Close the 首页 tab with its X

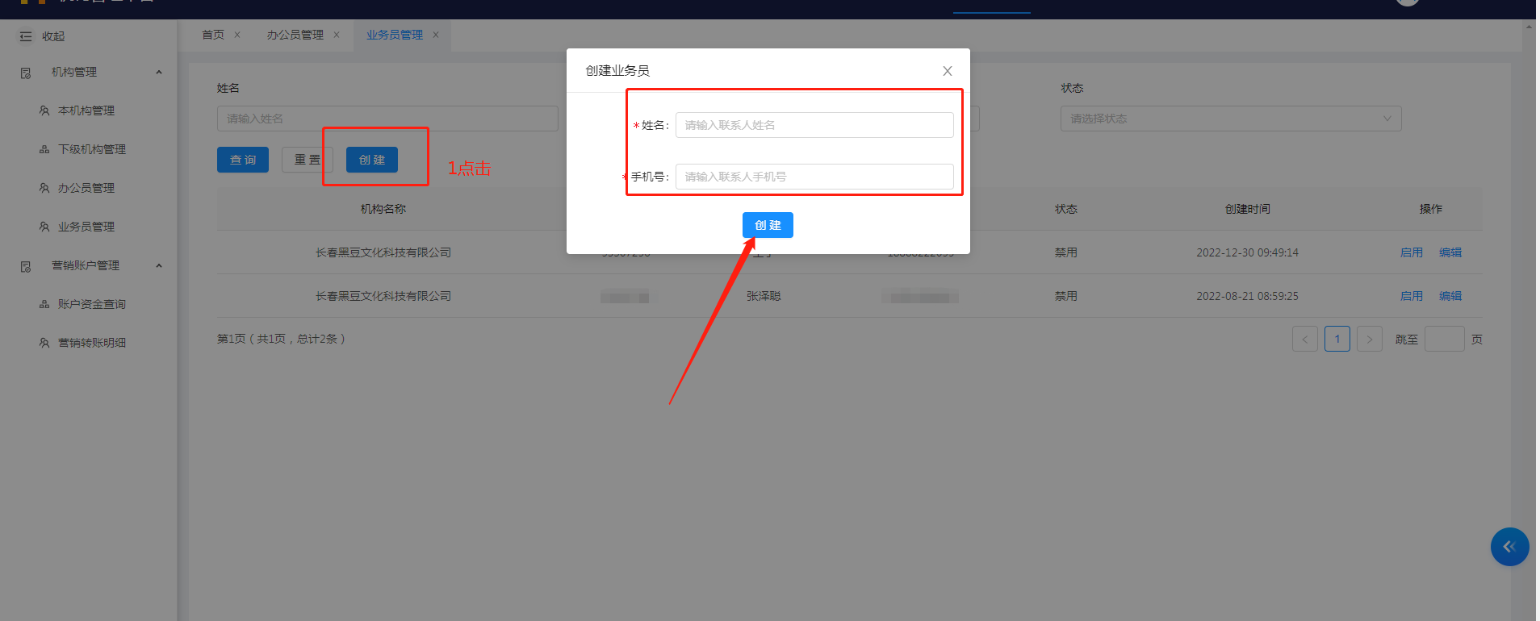pos(237,35)
